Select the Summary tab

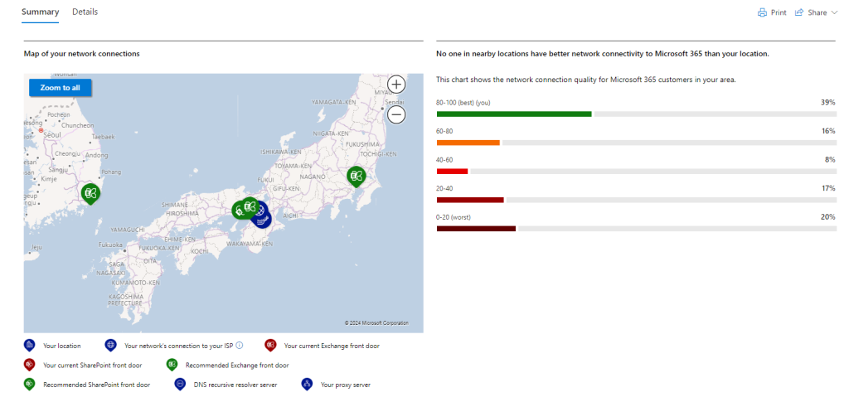click(x=40, y=12)
